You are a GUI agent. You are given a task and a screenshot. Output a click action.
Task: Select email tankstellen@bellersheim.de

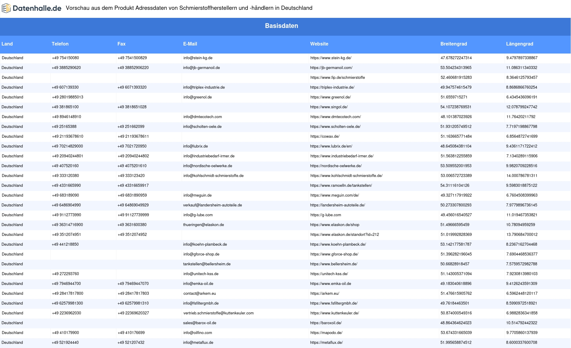(x=207, y=264)
